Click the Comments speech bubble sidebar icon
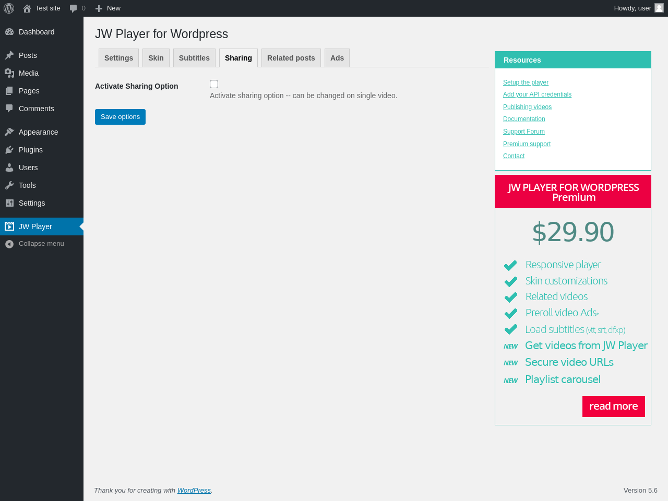668x501 pixels. click(x=9, y=109)
